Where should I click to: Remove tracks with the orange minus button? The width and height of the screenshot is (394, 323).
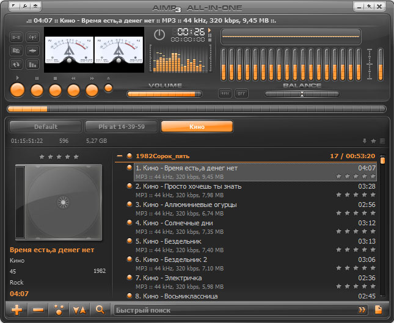(38, 310)
